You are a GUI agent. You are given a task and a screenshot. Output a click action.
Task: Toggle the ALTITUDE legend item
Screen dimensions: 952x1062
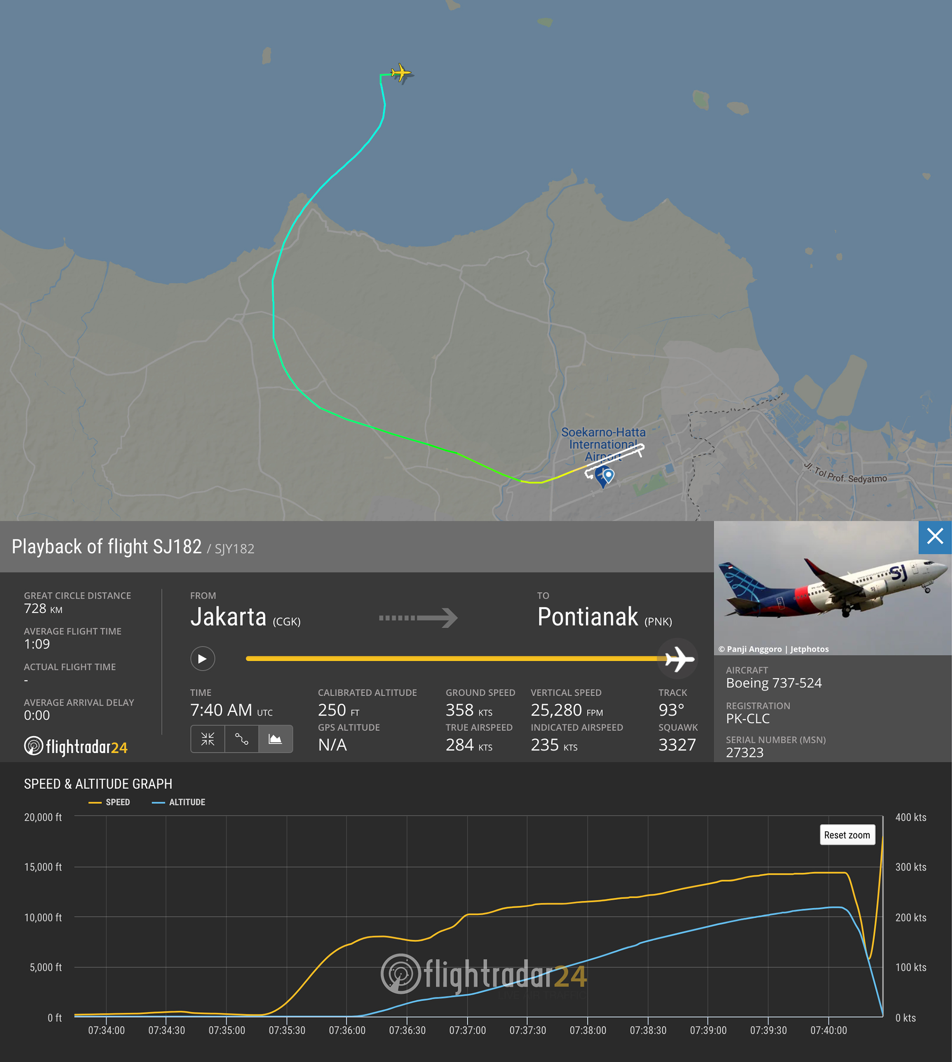coord(179,802)
